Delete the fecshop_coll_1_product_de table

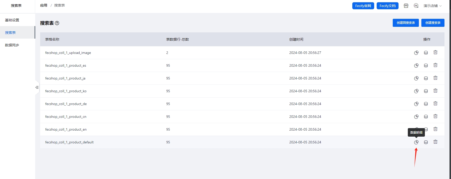(435, 104)
